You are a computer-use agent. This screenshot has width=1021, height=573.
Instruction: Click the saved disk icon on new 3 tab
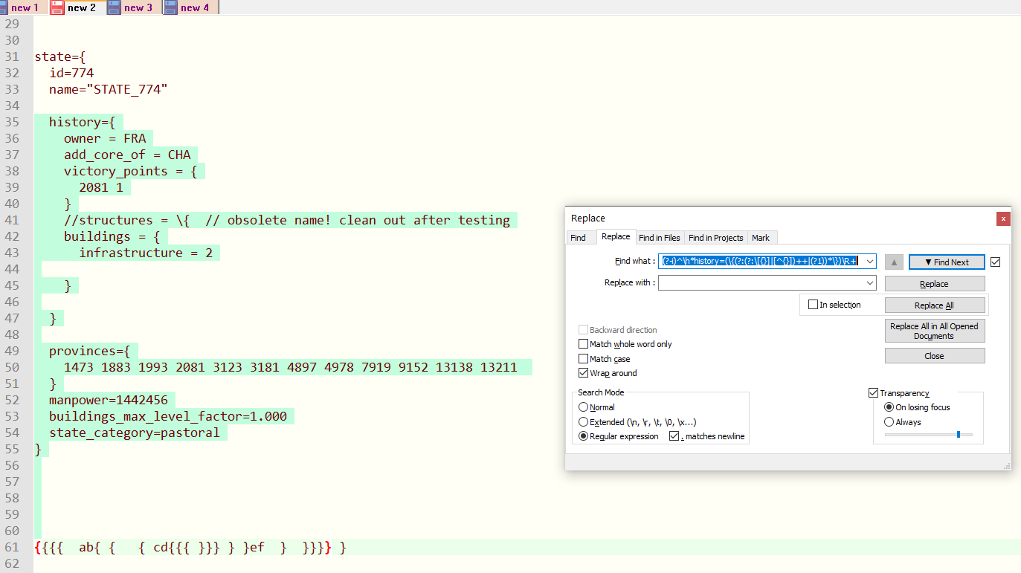click(x=114, y=7)
